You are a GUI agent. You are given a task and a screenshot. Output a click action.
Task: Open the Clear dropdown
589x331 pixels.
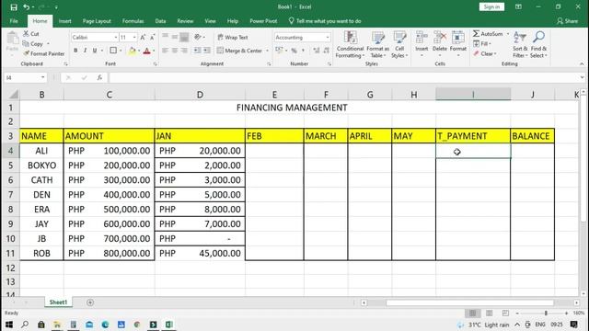tap(485, 53)
